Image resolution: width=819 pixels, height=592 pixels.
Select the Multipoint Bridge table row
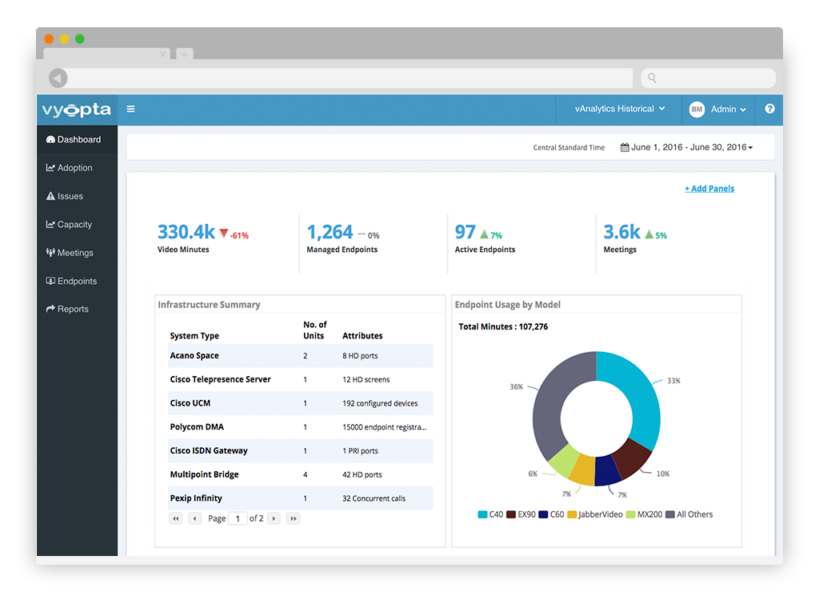pyautogui.click(x=301, y=474)
